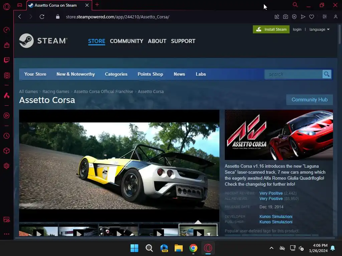Open GX Control speedometer icon in sidebar

pyautogui.click(x=7, y=30)
